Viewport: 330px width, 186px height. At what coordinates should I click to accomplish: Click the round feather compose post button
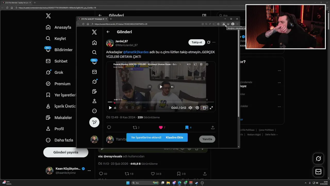94,122
